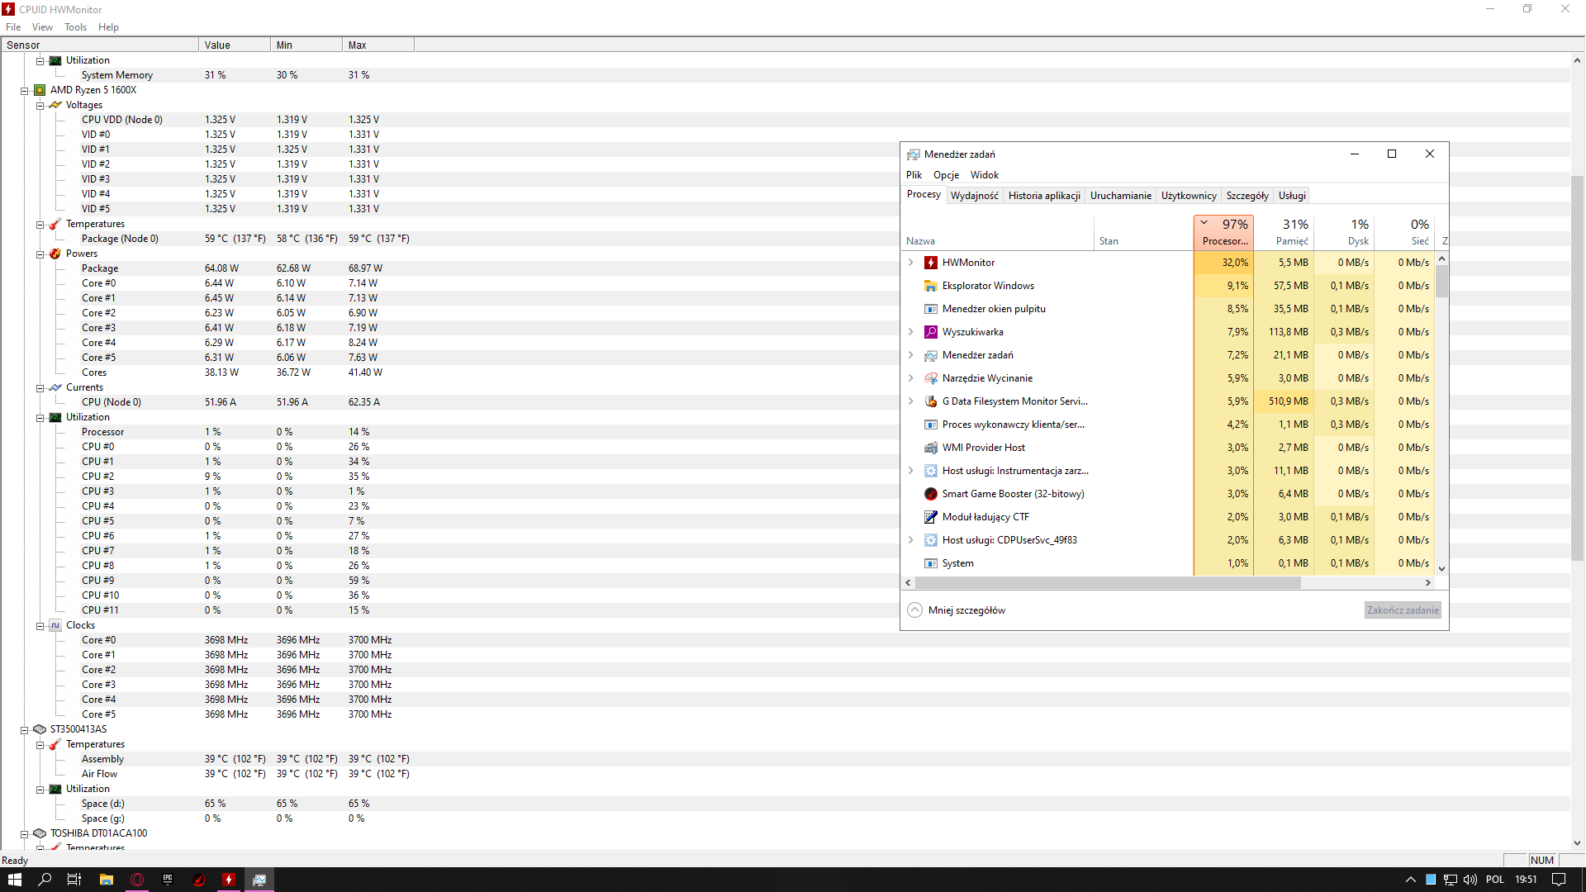Open the Windows Start menu
This screenshot has height=892, width=1586.
[x=14, y=880]
